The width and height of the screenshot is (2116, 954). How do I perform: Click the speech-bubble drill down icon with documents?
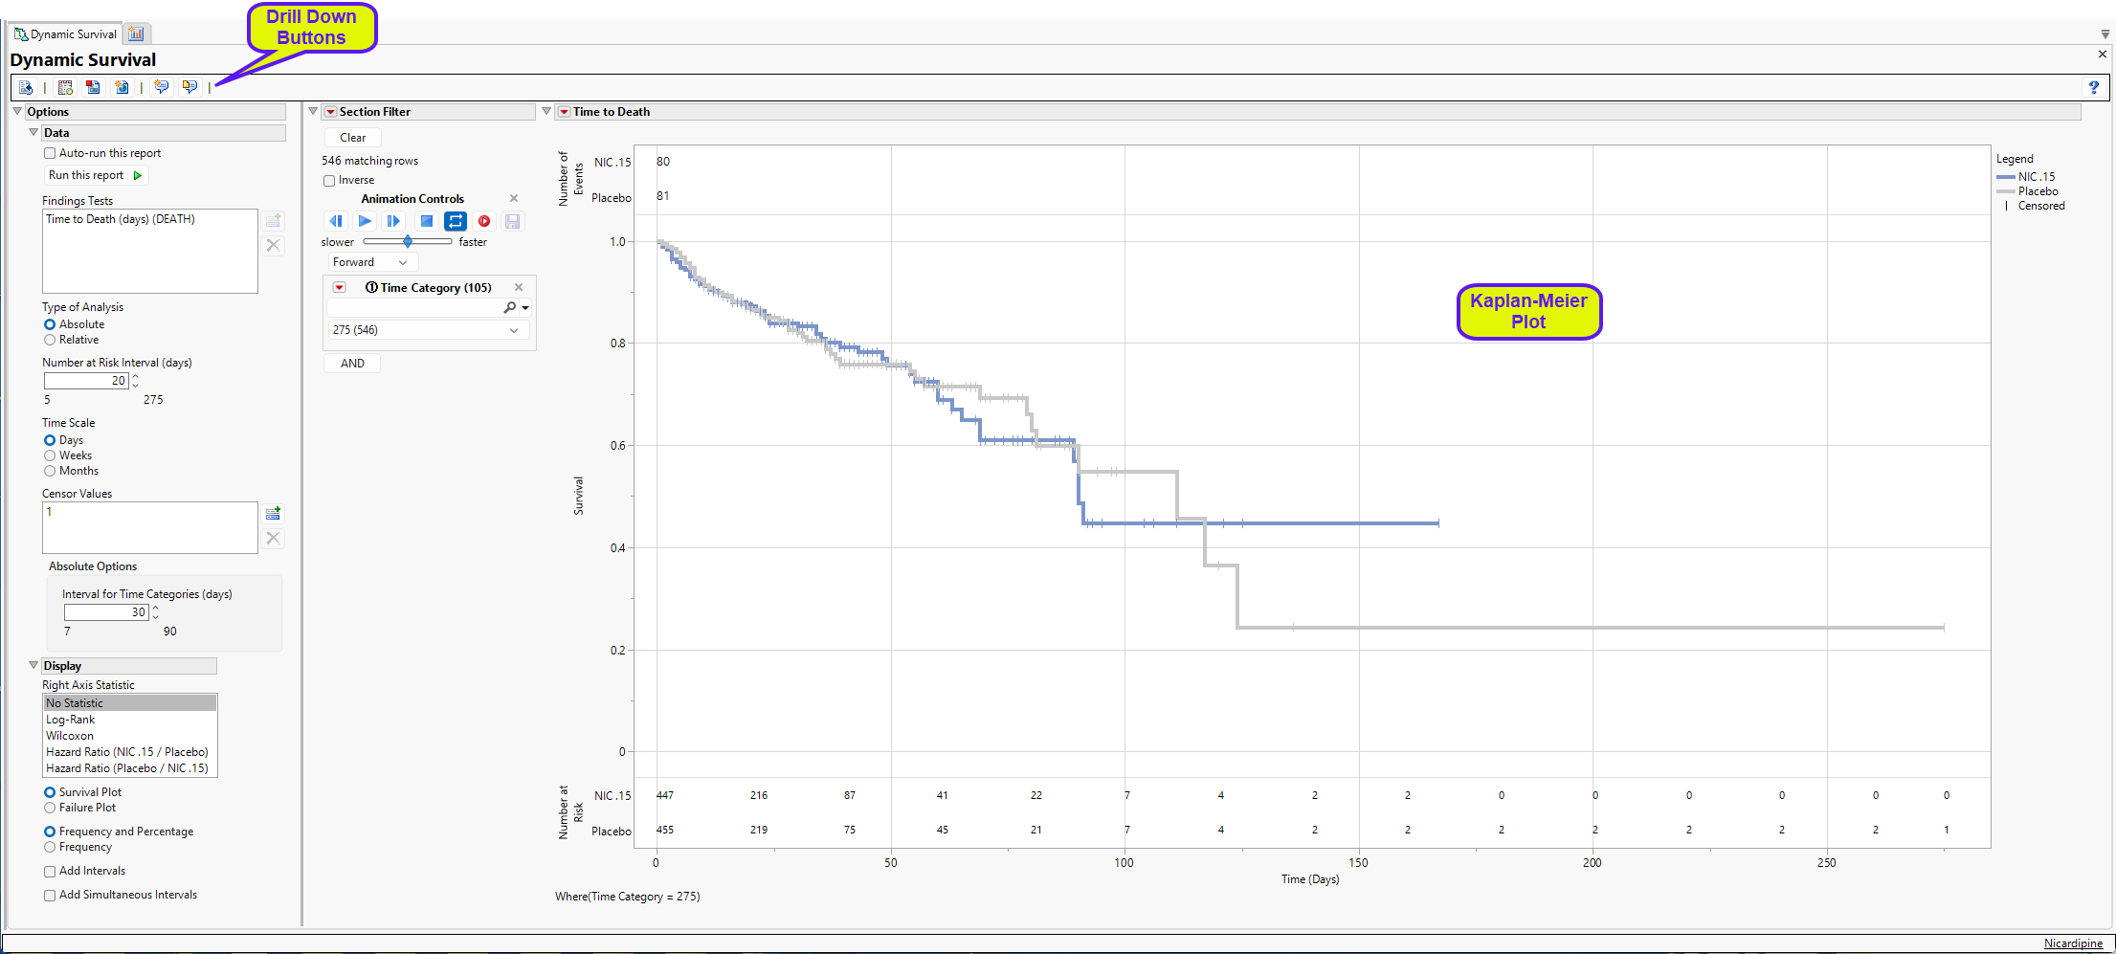click(x=189, y=87)
